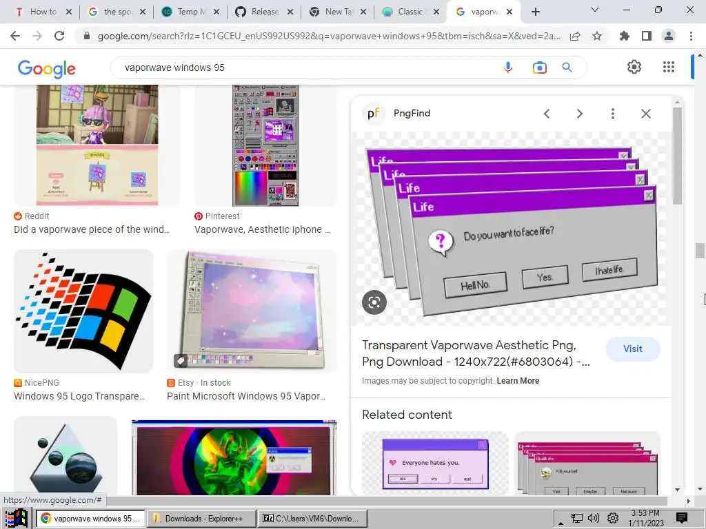This screenshot has height=529, width=706.
Task: Toggle the Chrome side panel
Action: [647, 36]
